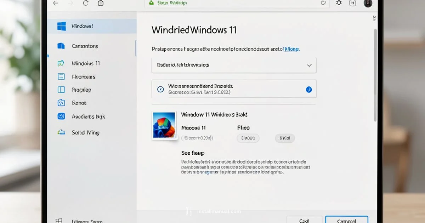Select the Raglep layout icon
This screenshot has width=425, height=223.
tap(62, 90)
